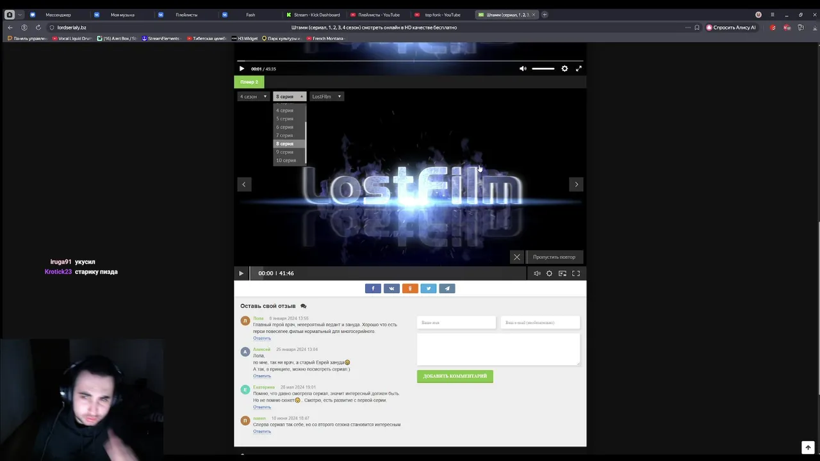
Task: Select the Плеер 2 tab
Action: tap(249, 82)
